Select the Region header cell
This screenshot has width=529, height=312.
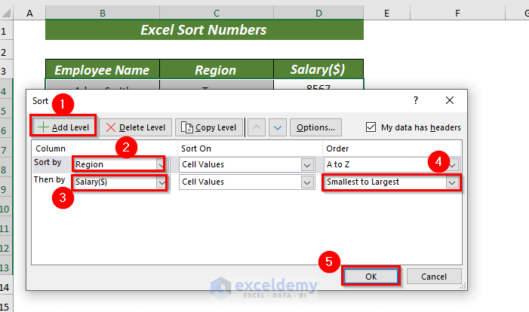coord(216,70)
